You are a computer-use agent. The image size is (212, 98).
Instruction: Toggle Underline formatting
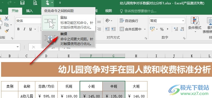coord(31,29)
